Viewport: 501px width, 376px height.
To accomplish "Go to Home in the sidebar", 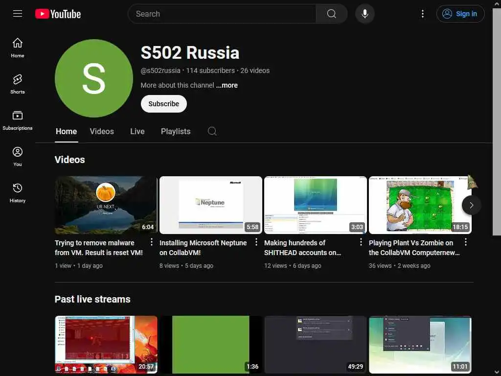I will click(18, 48).
